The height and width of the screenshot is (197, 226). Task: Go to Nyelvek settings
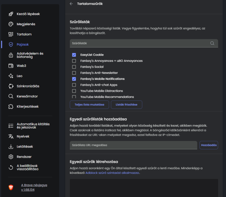[x=23, y=136]
